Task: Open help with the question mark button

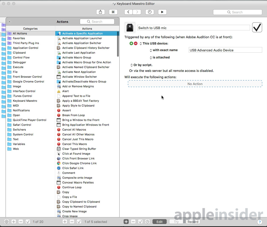Action: tap(260, 222)
